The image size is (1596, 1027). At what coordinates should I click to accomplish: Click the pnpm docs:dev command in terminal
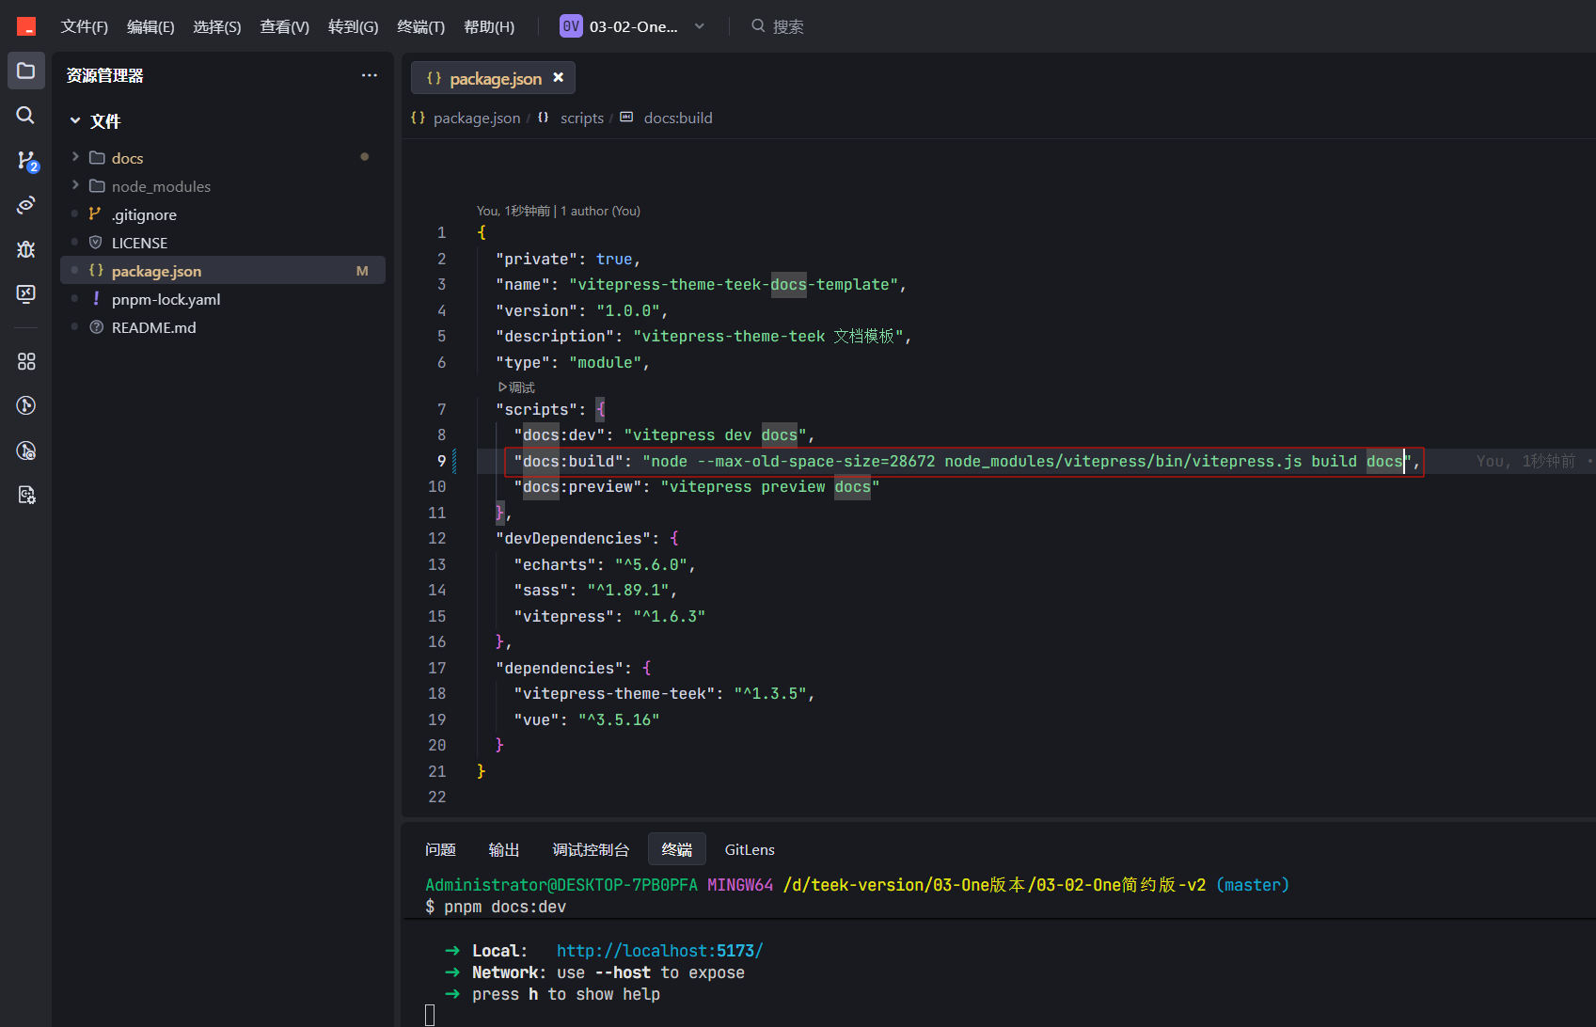505,907
